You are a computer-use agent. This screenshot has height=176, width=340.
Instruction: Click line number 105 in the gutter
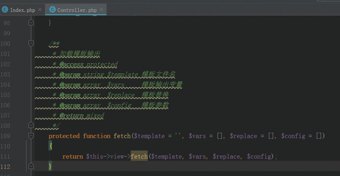pos(7,95)
